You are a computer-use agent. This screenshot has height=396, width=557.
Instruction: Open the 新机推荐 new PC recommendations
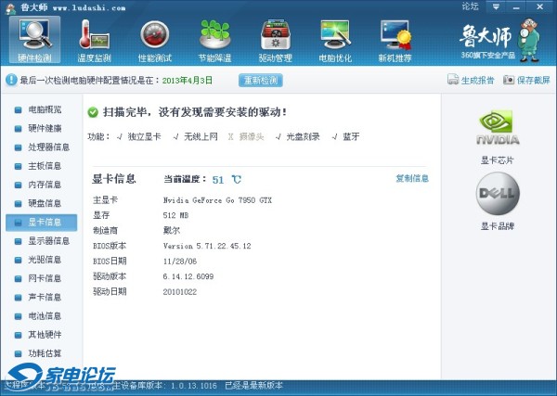[x=395, y=40]
